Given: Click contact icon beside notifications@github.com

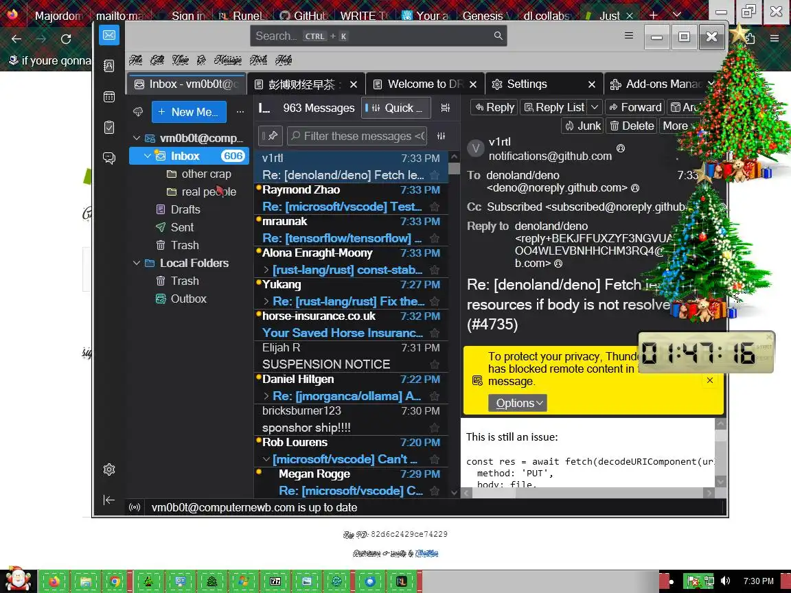Looking at the screenshot, I should (x=621, y=148).
